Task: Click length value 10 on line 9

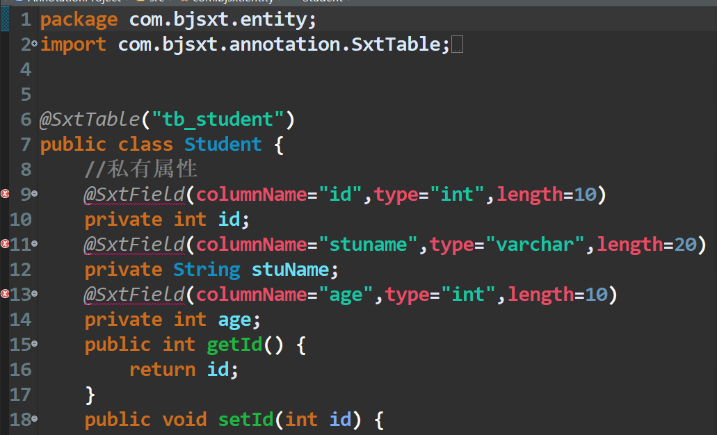Action: [x=586, y=194]
